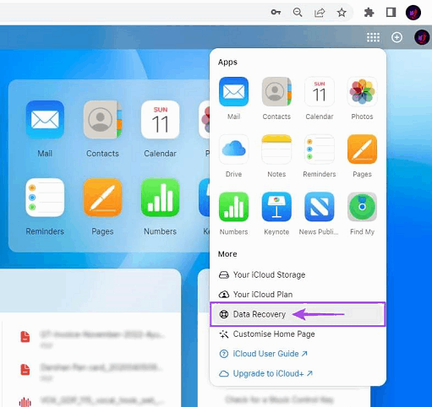This screenshot has width=432, height=407.
Task: Open the circled plus create menu
Action: coord(396,37)
